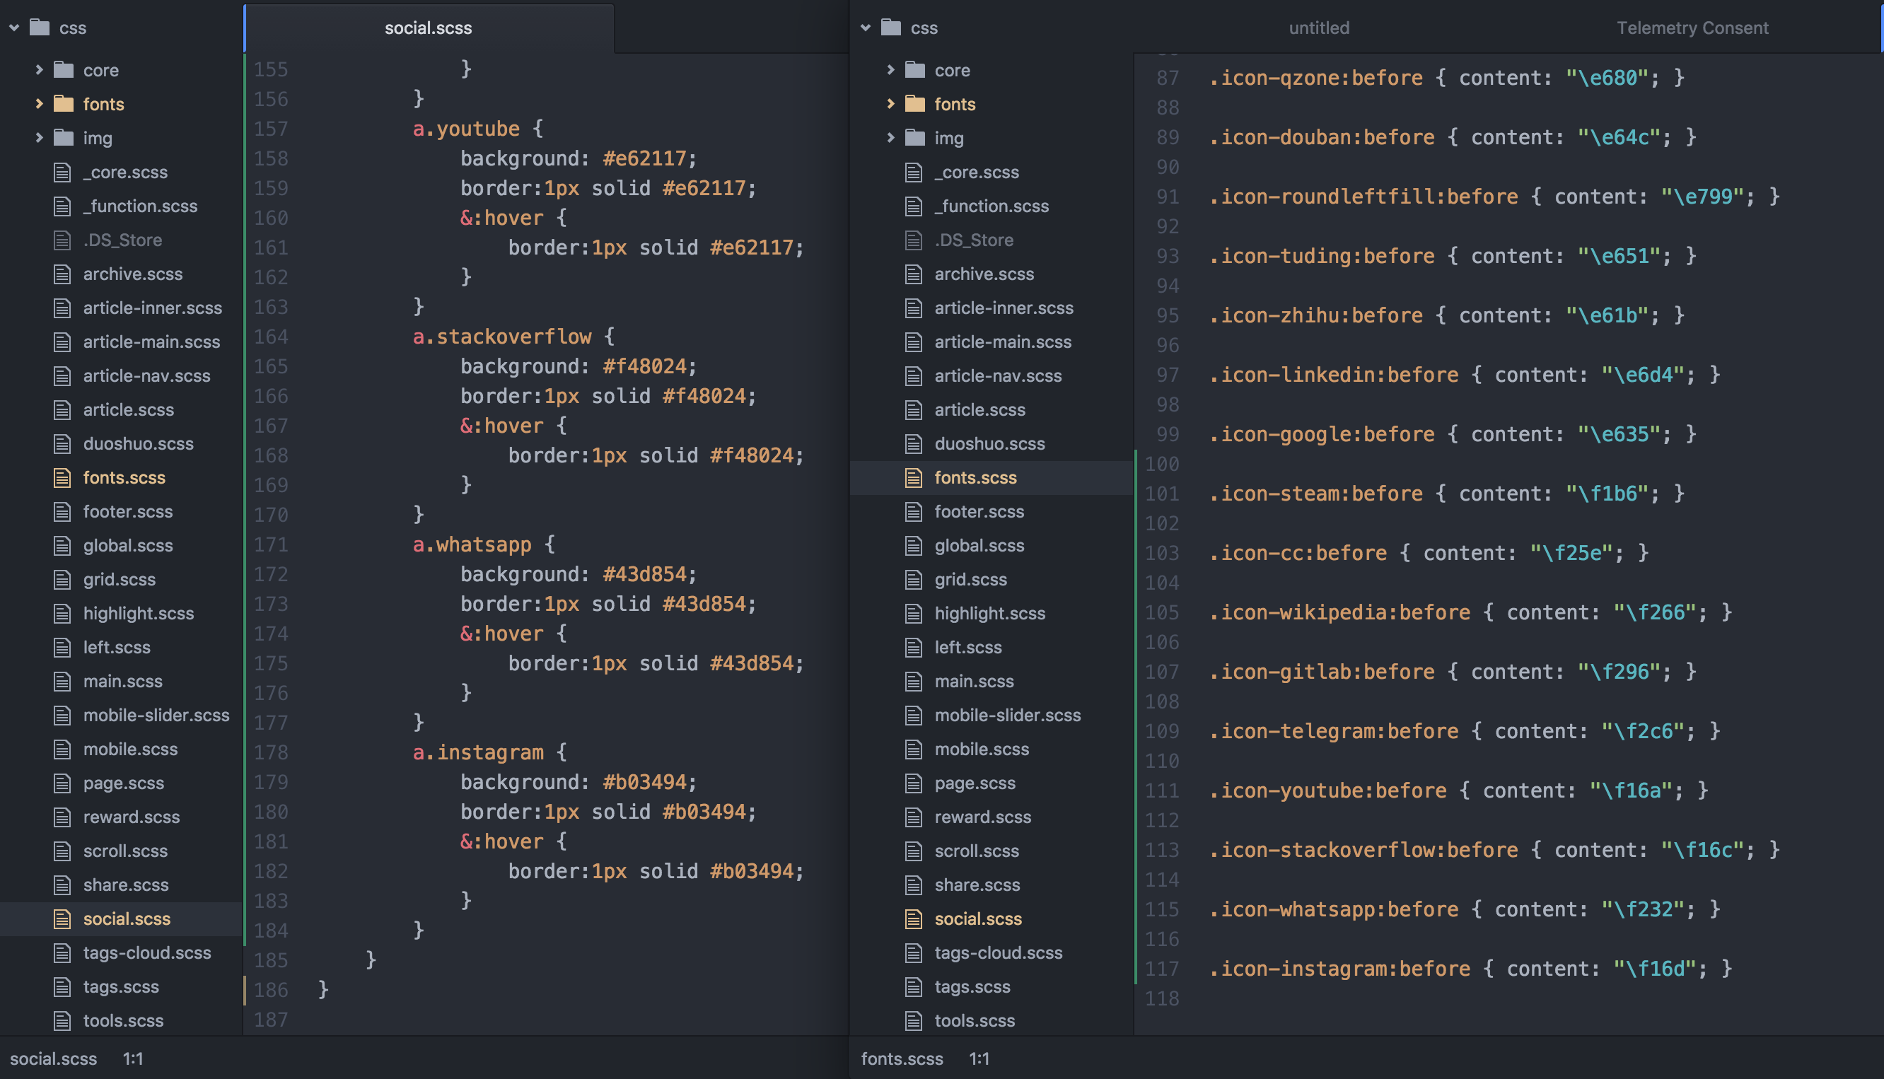Click cursor position 1:1 in left status bar
This screenshot has width=1884, height=1079.
(x=133, y=1058)
